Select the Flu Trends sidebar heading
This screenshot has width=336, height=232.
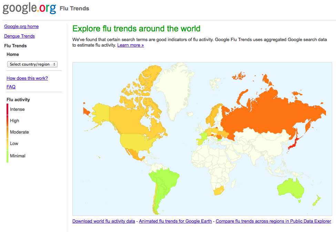[x=16, y=46]
